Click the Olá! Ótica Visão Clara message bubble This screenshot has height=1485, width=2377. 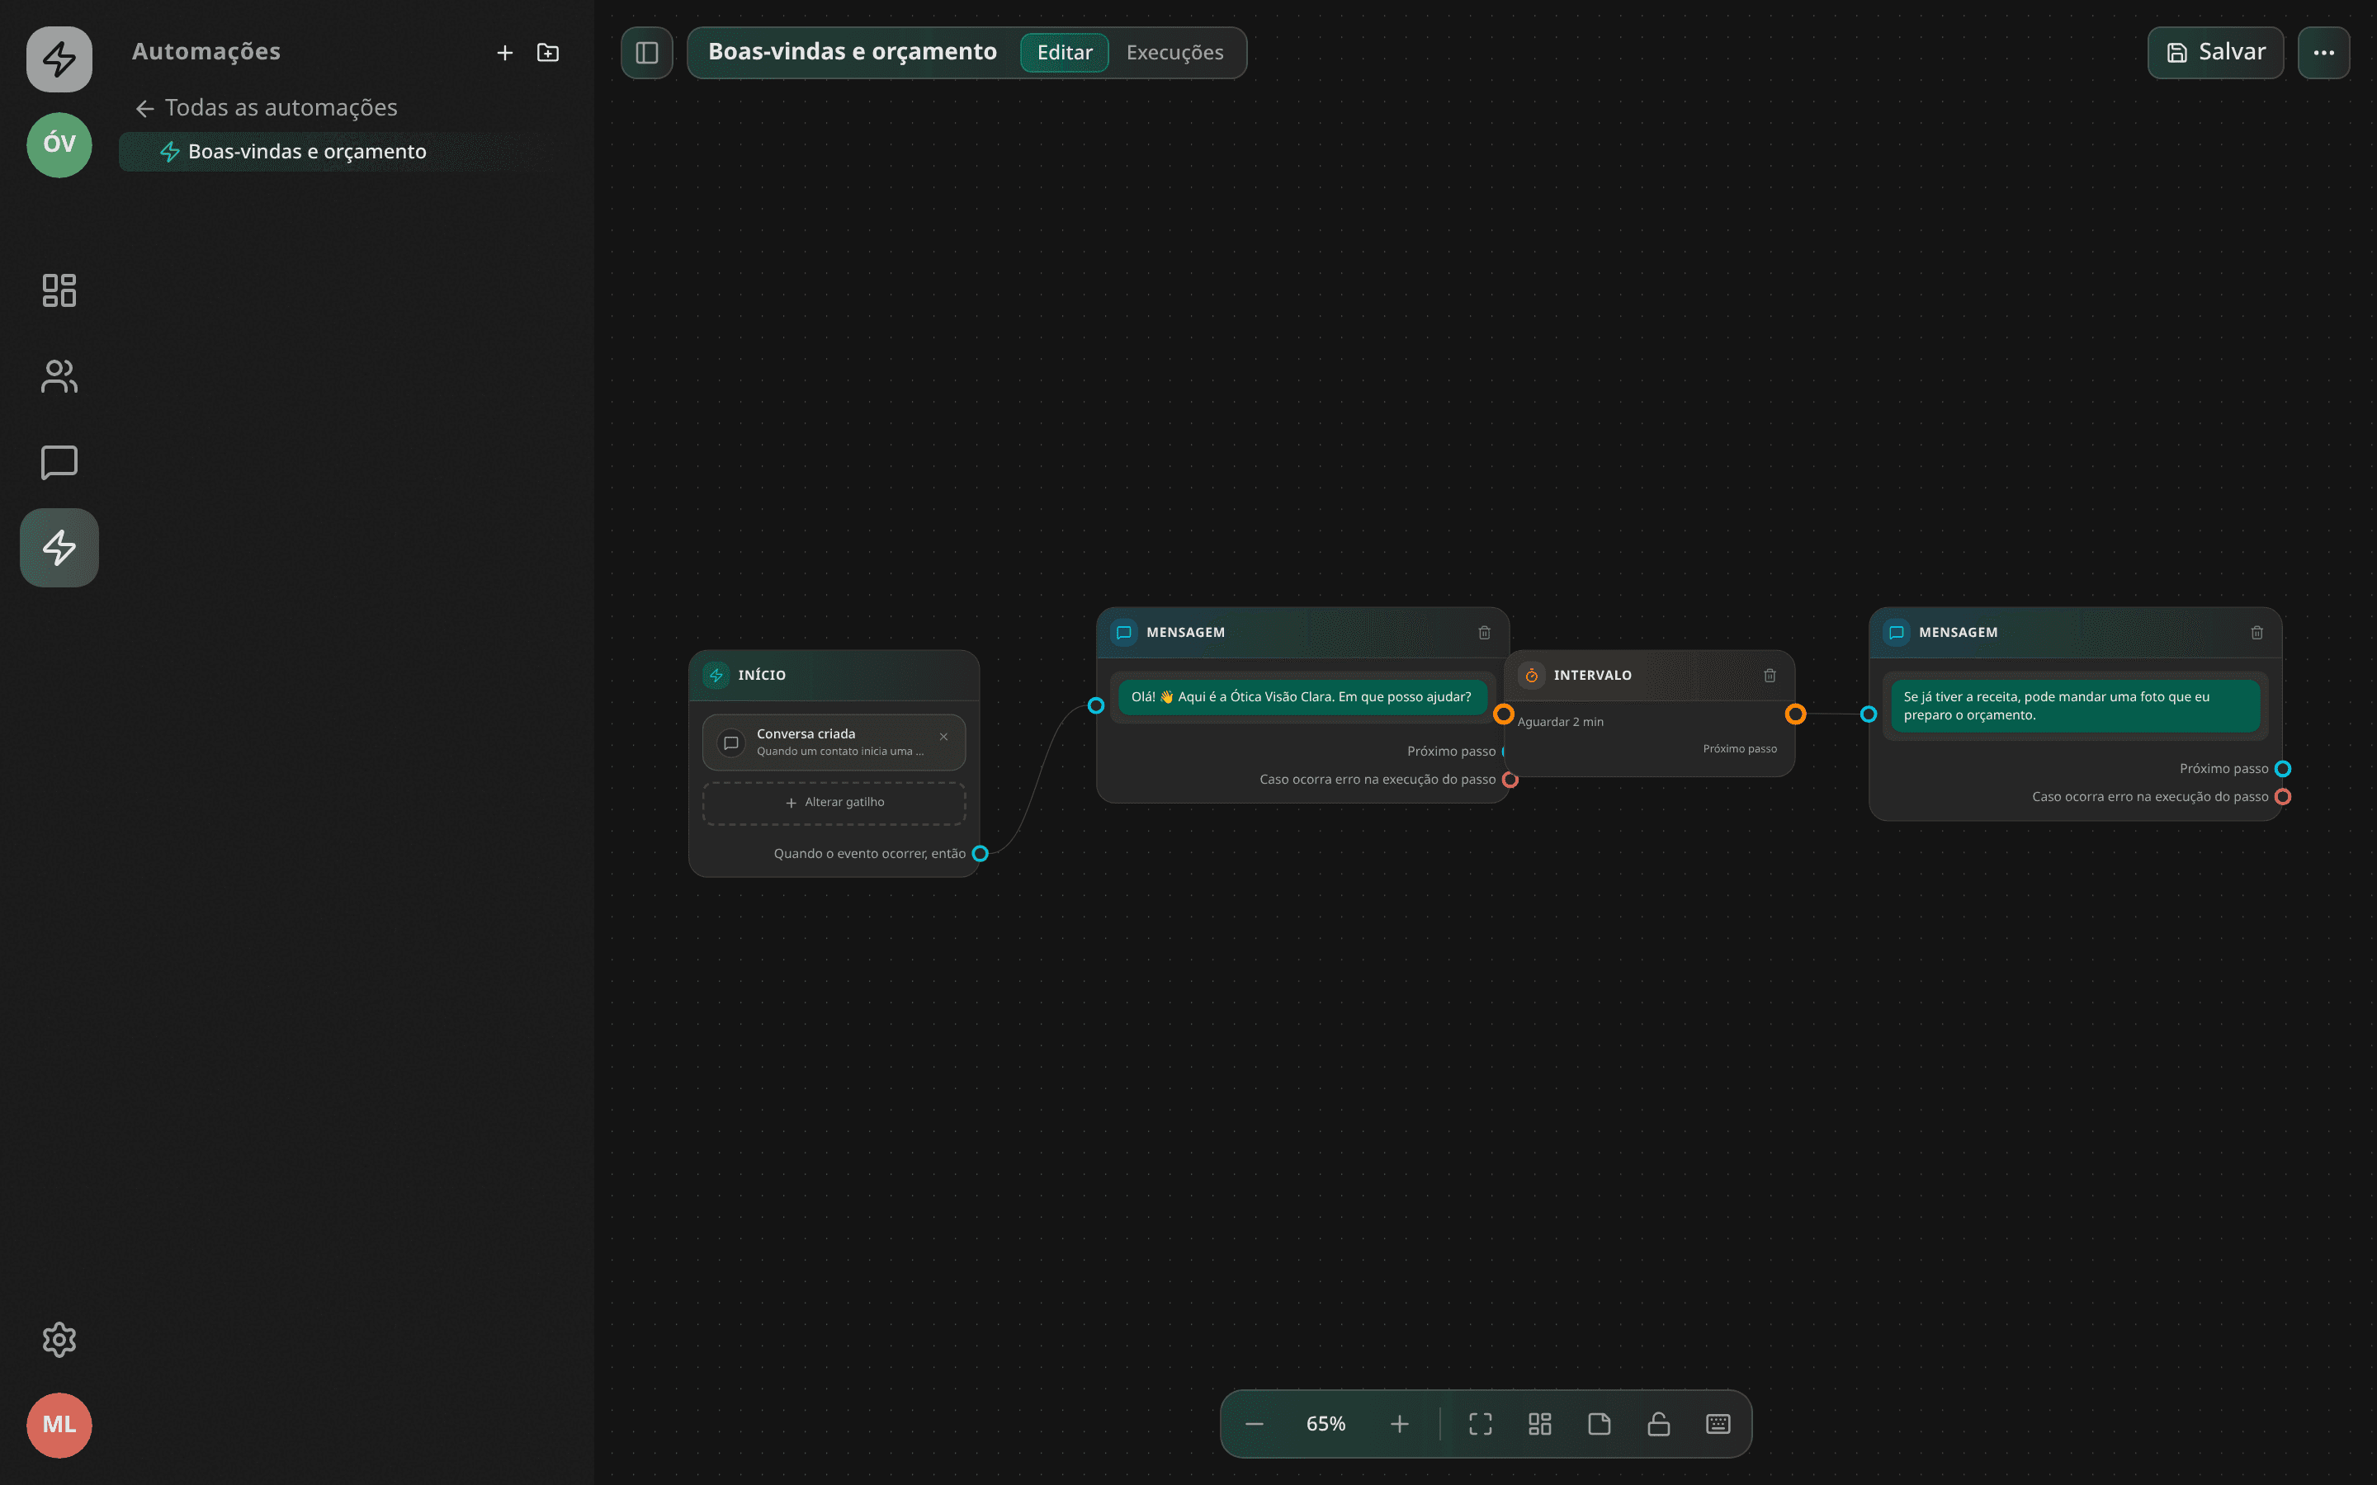(x=1302, y=697)
